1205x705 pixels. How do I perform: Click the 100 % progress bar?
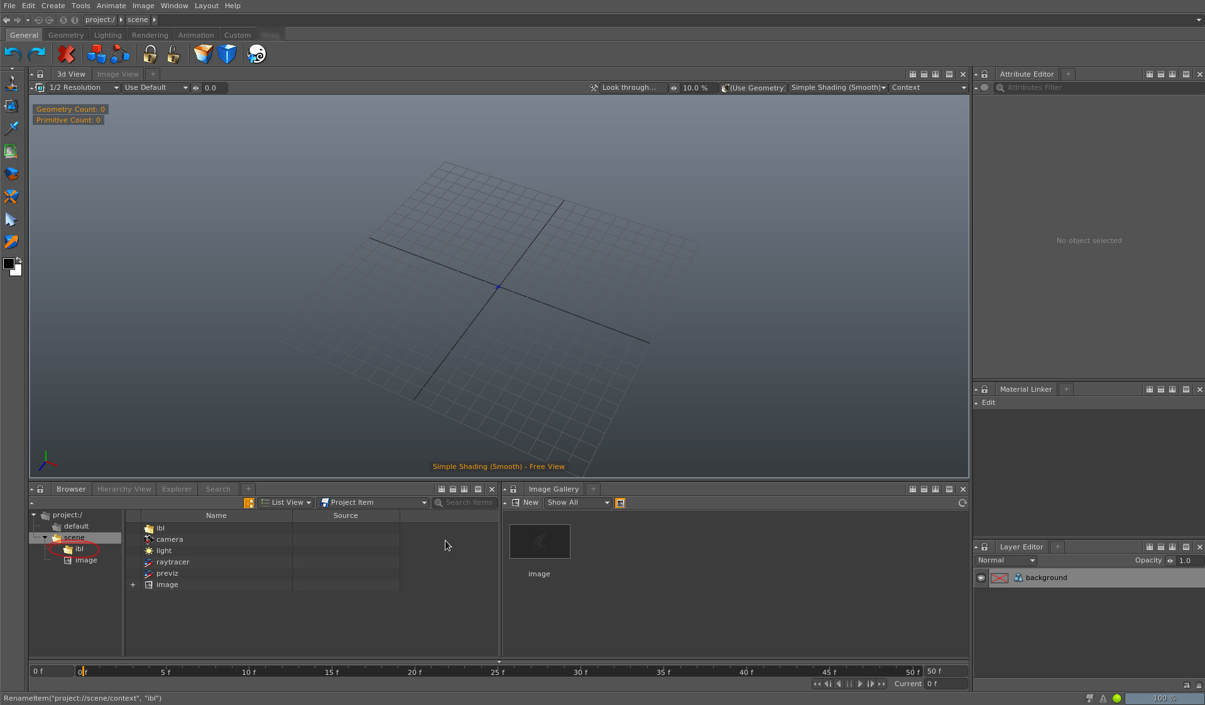coord(1164,698)
